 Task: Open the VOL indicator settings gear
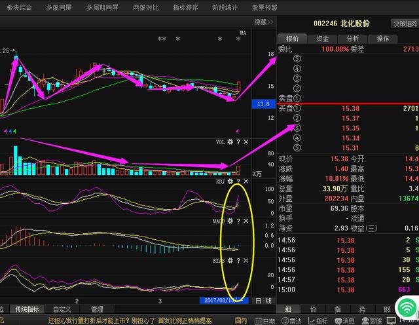(x=230, y=142)
